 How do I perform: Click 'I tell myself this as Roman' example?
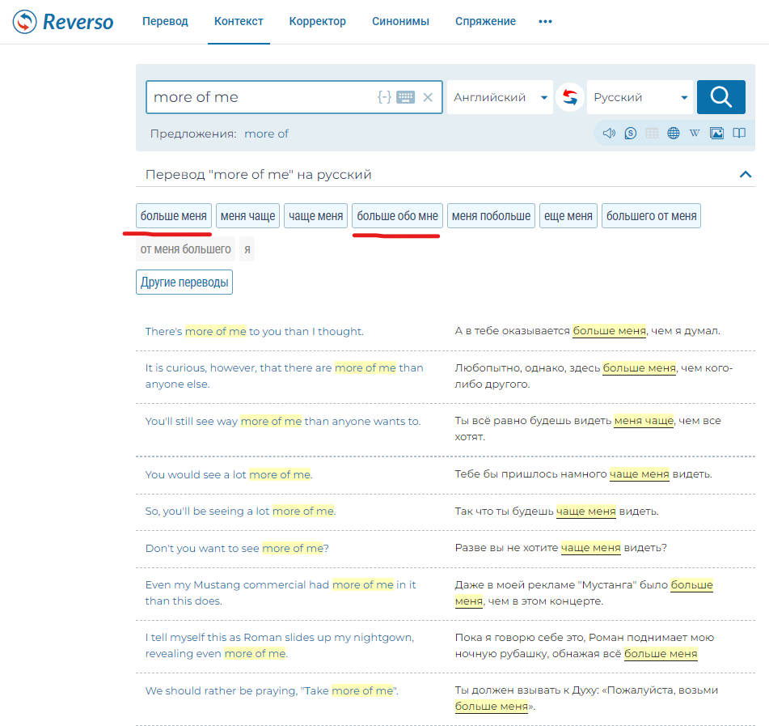click(x=280, y=646)
